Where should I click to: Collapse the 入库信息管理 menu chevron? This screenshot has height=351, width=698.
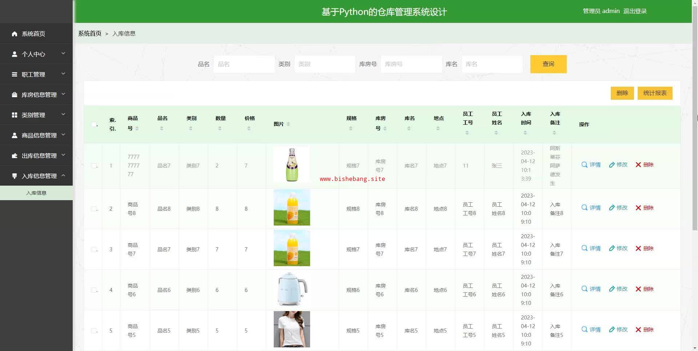pos(63,175)
